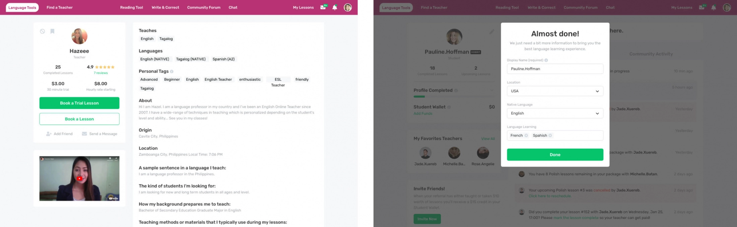Click Book a Trial Lesson
The image size is (737, 227).
pos(79,103)
